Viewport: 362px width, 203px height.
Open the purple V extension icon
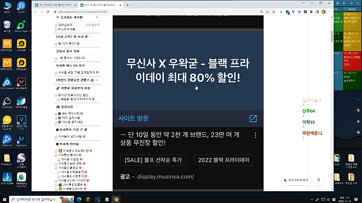tap(293, 12)
